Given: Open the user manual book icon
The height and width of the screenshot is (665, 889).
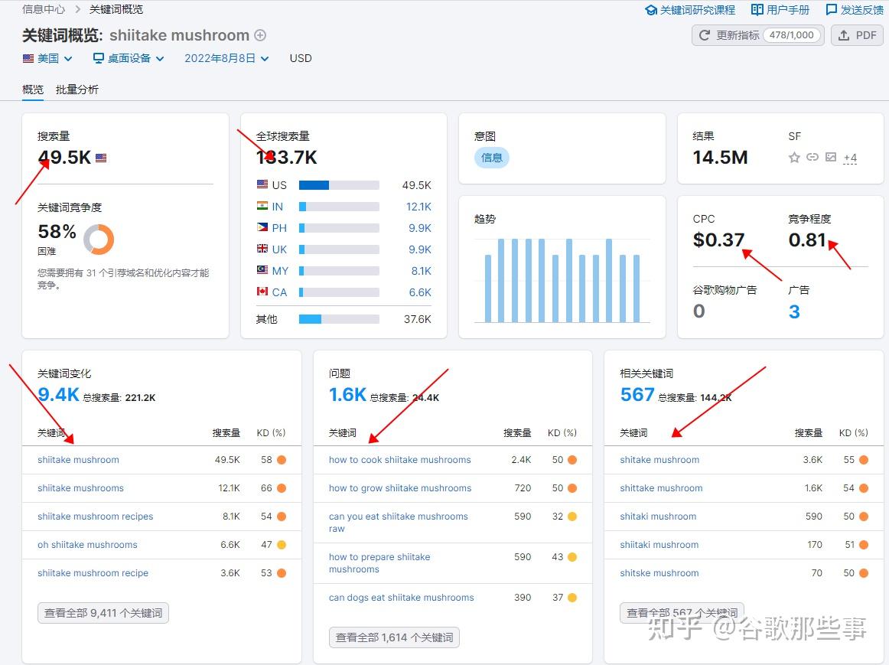Looking at the screenshot, I should (x=757, y=10).
